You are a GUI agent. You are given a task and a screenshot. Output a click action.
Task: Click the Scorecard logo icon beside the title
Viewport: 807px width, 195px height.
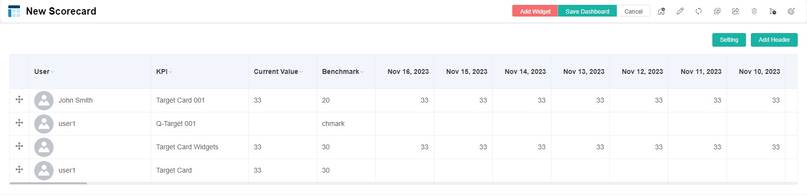click(14, 11)
